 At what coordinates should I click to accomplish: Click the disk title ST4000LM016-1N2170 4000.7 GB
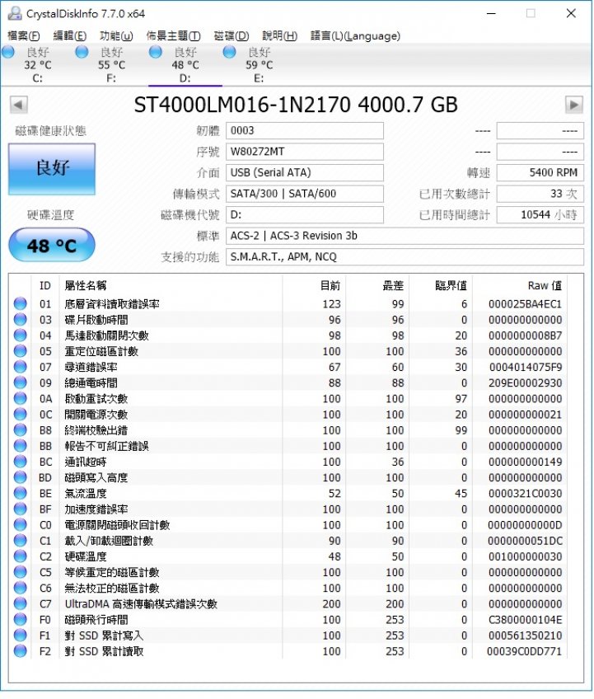point(296,105)
